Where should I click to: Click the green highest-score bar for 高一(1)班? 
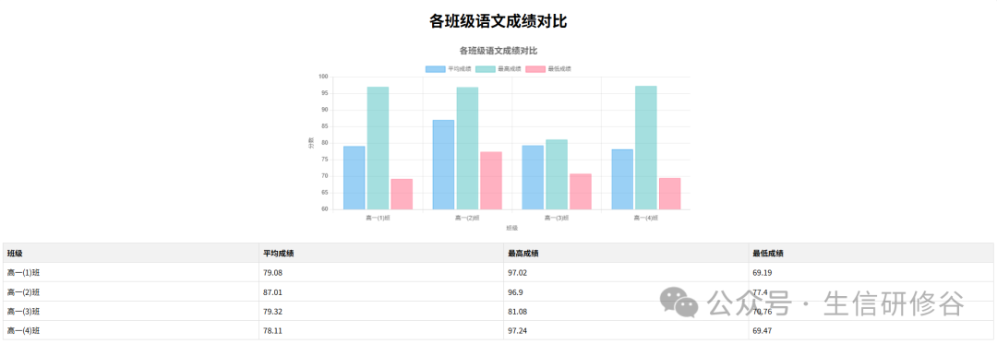click(378, 148)
